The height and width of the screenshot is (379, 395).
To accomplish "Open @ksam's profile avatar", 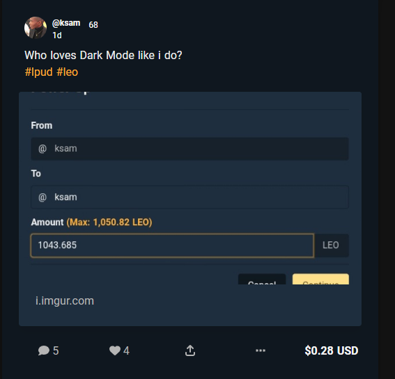I will 36,28.
